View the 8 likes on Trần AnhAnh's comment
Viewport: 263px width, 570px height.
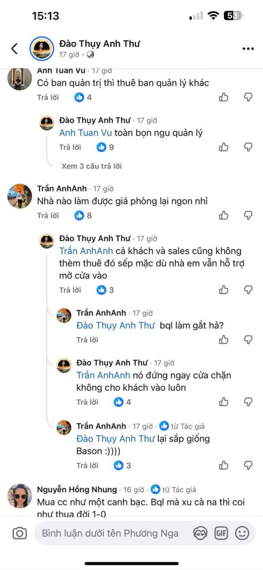83,215
